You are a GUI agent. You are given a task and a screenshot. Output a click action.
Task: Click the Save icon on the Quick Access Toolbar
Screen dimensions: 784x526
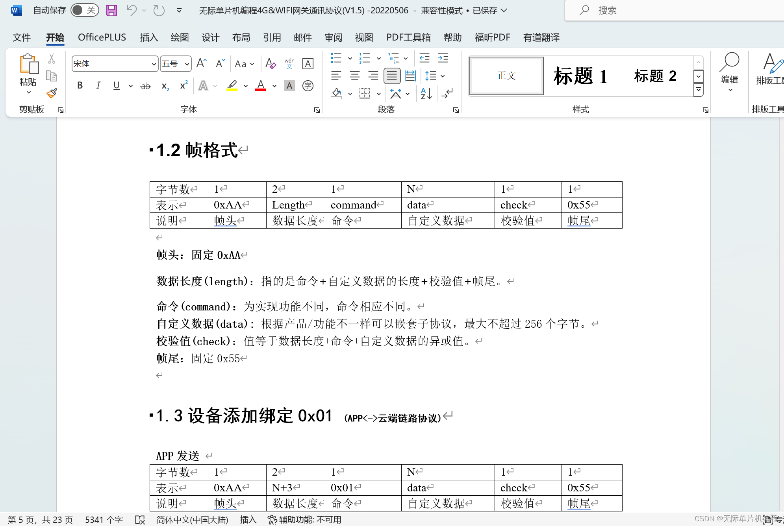click(x=111, y=10)
